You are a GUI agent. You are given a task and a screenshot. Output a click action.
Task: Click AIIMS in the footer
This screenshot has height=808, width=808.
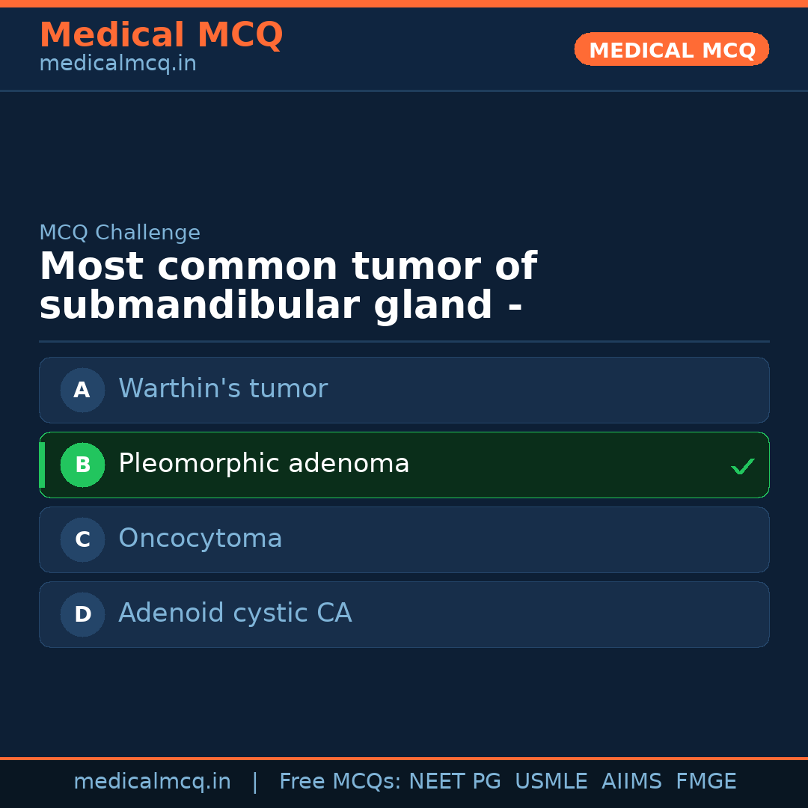tap(631, 782)
